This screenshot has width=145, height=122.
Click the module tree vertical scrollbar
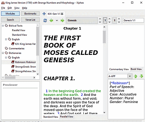pyautogui.click(x=38, y=41)
